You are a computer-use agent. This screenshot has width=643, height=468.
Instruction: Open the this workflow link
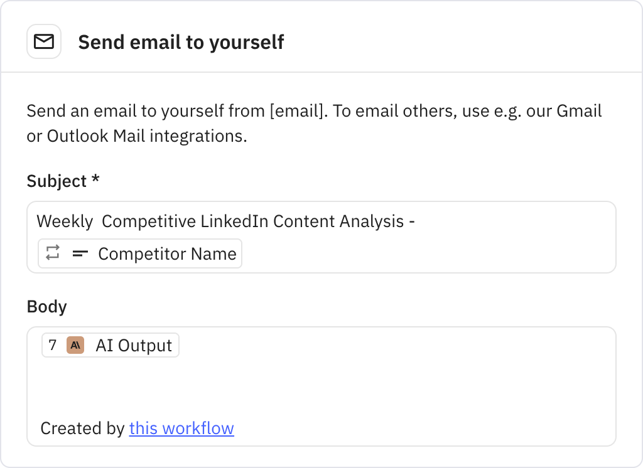coord(181,428)
